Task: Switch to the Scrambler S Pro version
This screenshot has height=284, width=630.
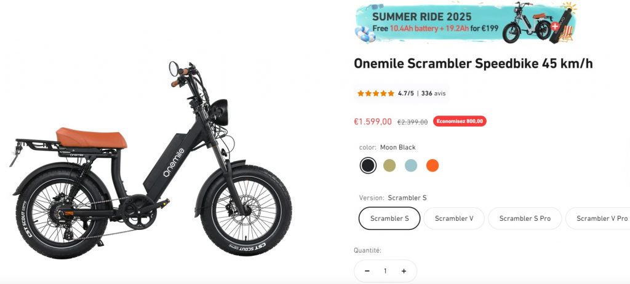Action: [x=525, y=218]
